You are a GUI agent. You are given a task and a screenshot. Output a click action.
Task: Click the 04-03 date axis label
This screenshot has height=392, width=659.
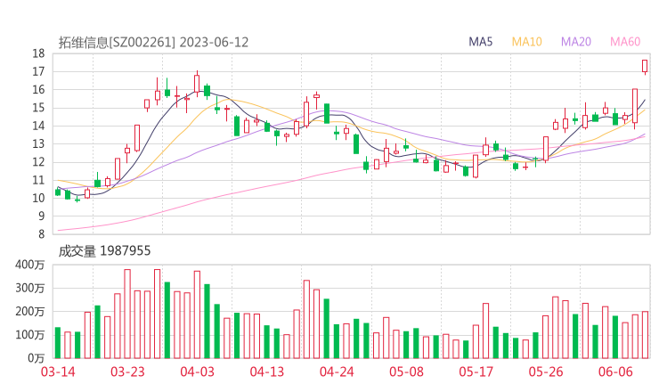pyautogui.click(x=197, y=372)
